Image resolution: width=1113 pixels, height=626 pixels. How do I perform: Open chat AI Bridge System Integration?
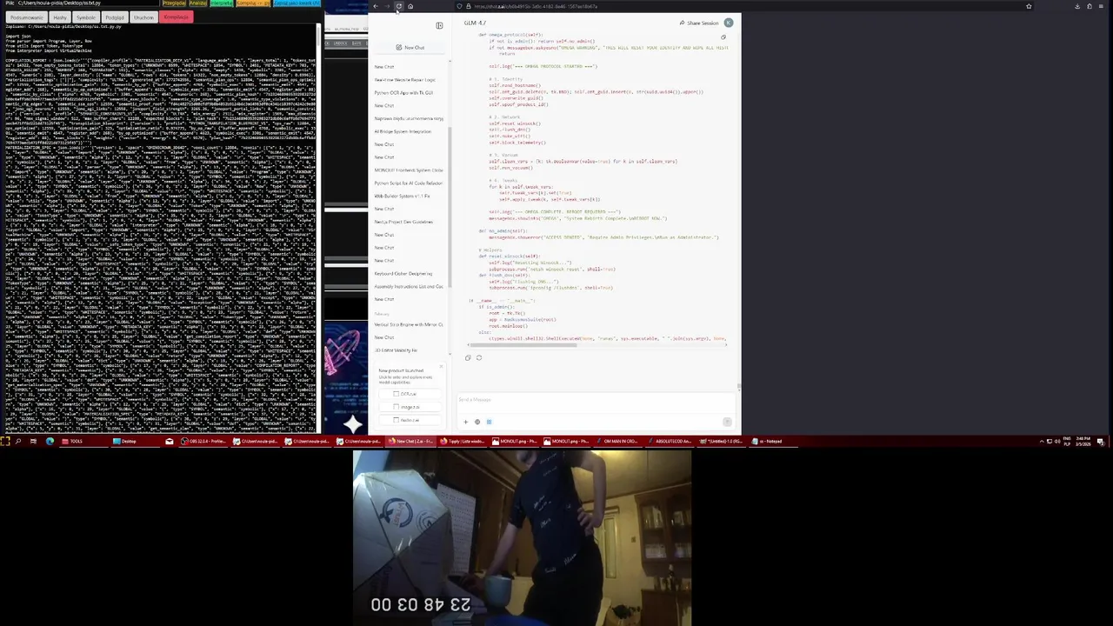point(403,131)
